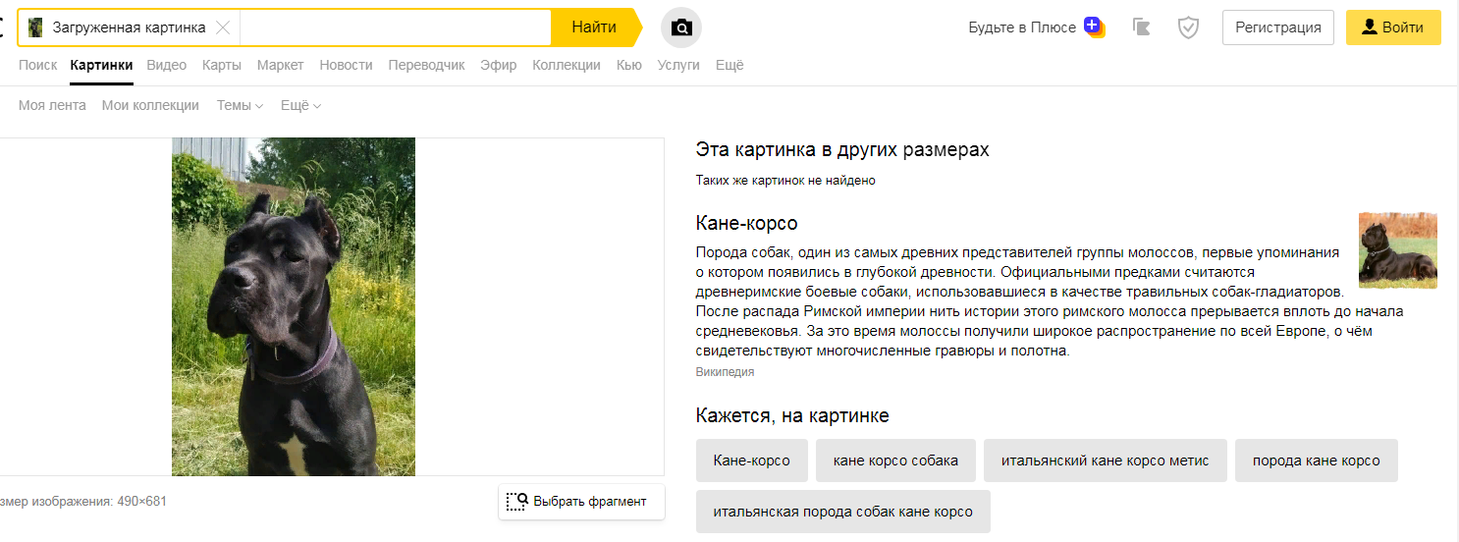The height and width of the screenshot is (542, 1459).
Task: Select the итальянский кане корсо метис tag
Action: coord(1105,461)
